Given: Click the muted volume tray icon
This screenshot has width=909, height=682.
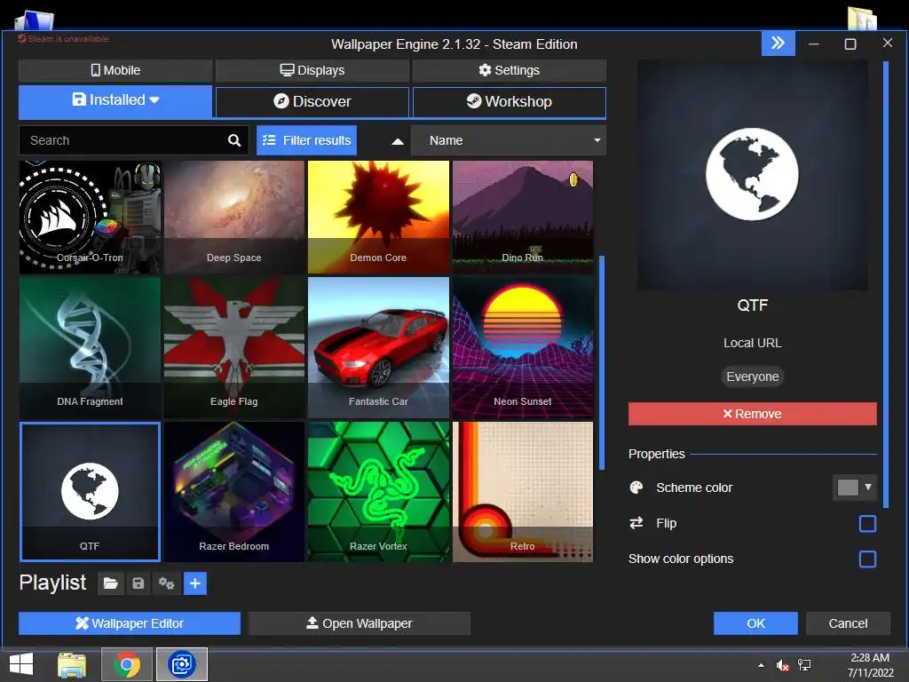Looking at the screenshot, I should coord(783,665).
